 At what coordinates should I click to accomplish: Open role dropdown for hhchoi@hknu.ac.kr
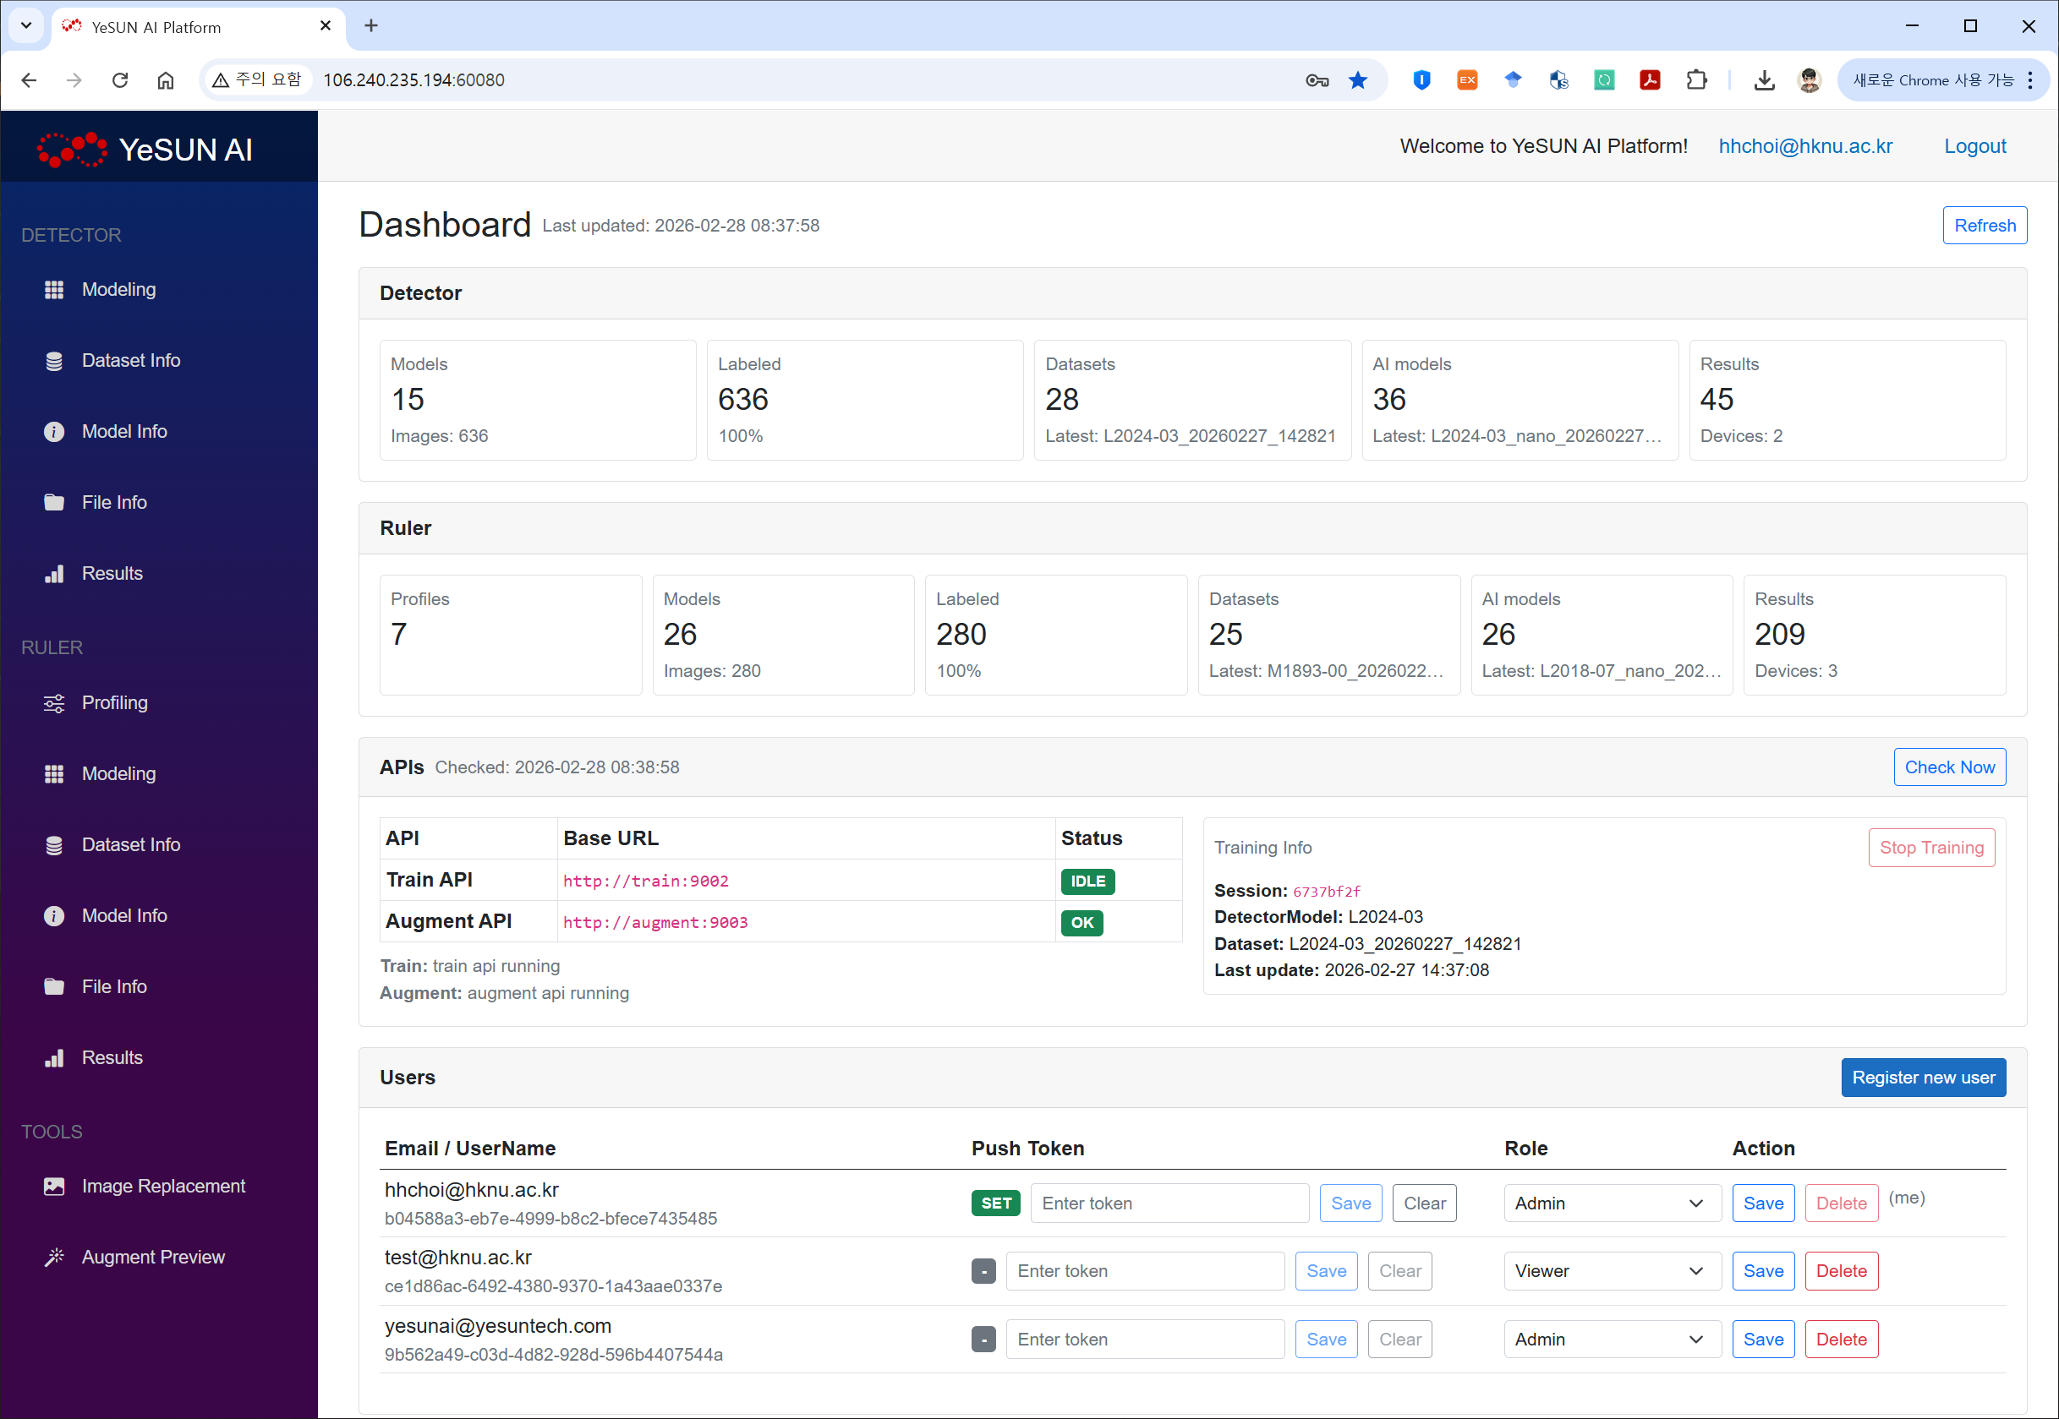point(1611,1203)
